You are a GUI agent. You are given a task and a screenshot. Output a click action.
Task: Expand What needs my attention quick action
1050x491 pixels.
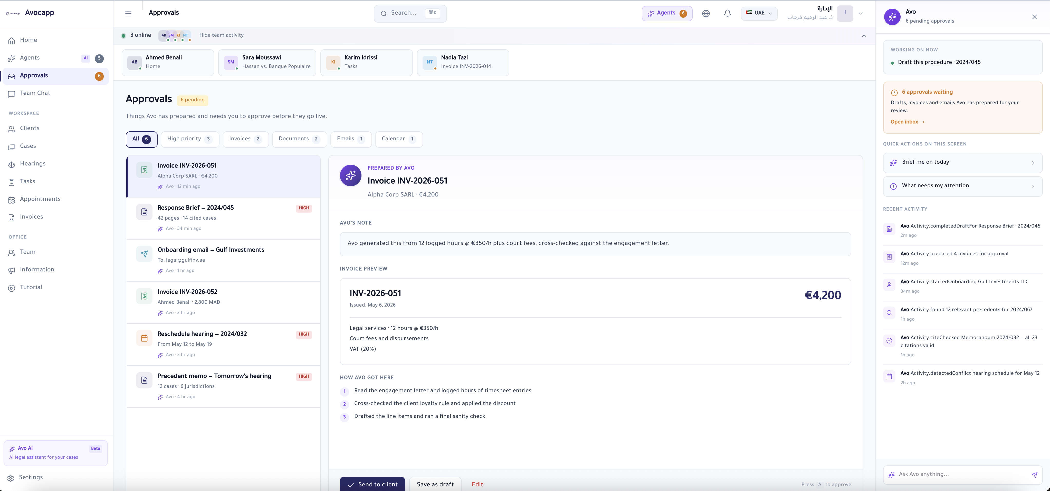pyautogui.click(x=963, y=186)
